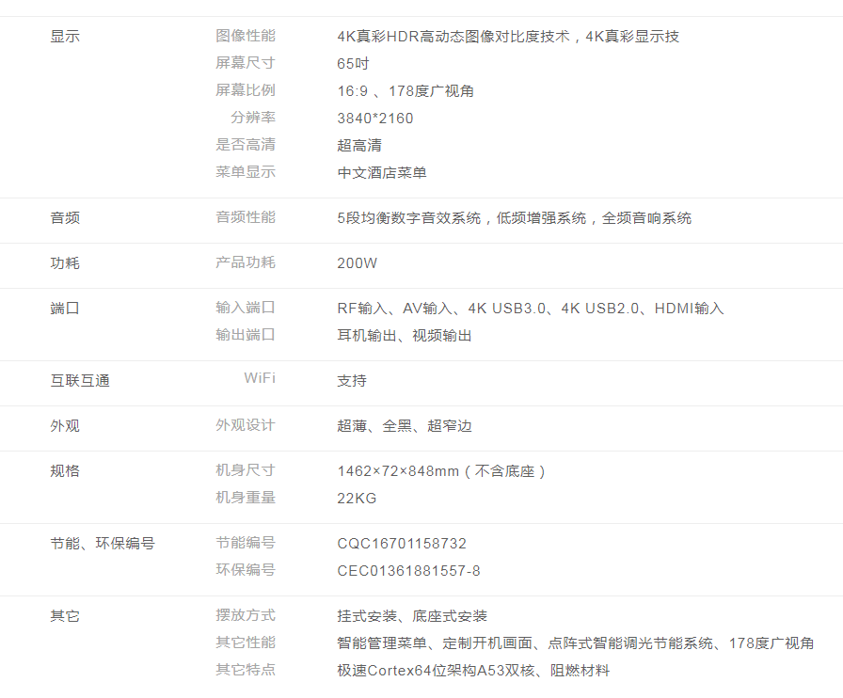
Task: Select the 22KG weight value
Action: pyautogui.click(x=357, y=499)
